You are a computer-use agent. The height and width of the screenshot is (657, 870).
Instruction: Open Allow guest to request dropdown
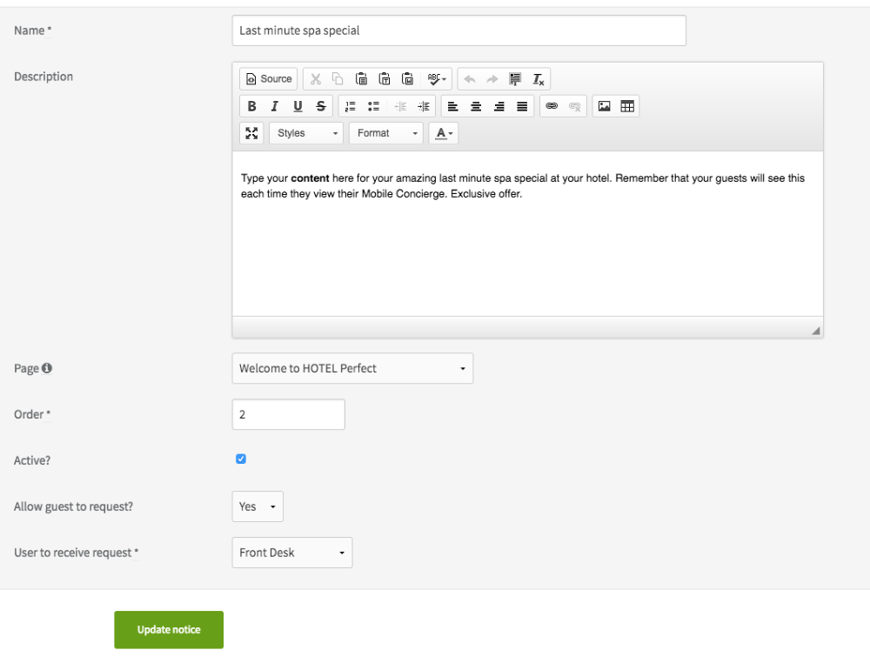point(258,506)
